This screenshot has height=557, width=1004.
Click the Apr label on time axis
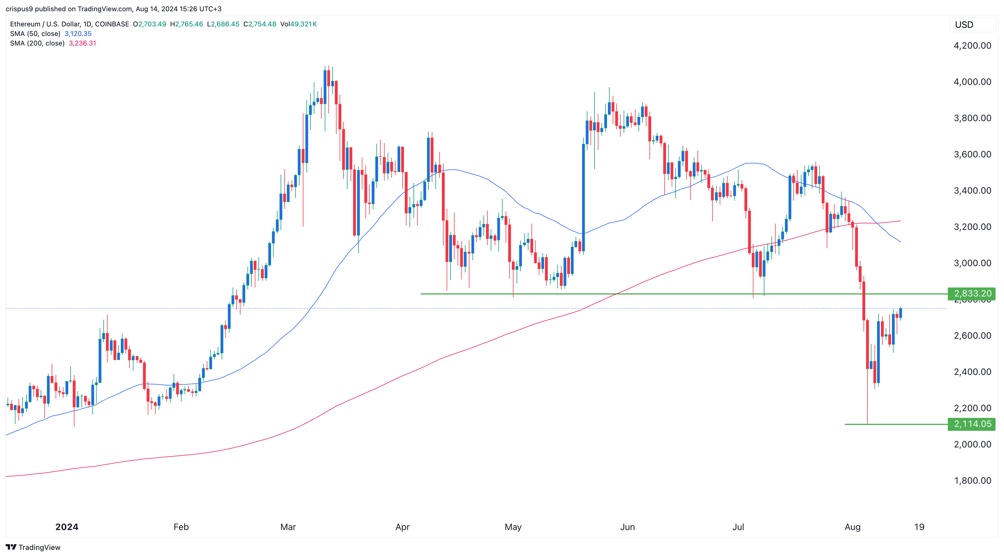(403, 527)
